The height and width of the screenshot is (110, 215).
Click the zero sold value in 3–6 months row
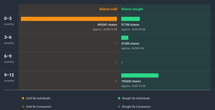pos(116,44)
